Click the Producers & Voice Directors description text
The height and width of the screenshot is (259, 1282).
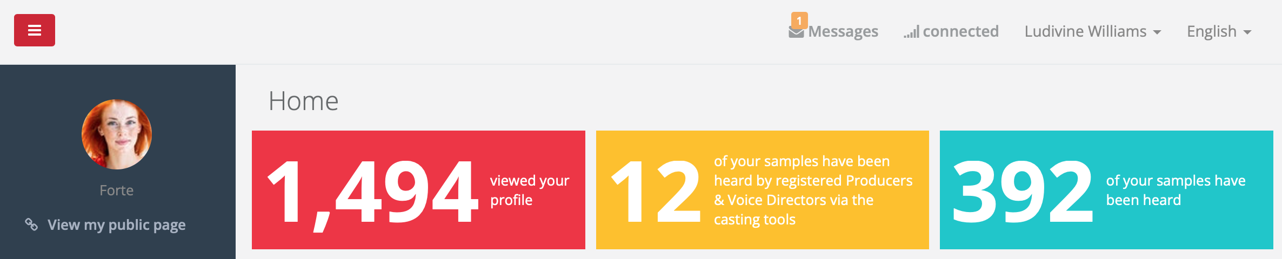click(x=813, y=190)
